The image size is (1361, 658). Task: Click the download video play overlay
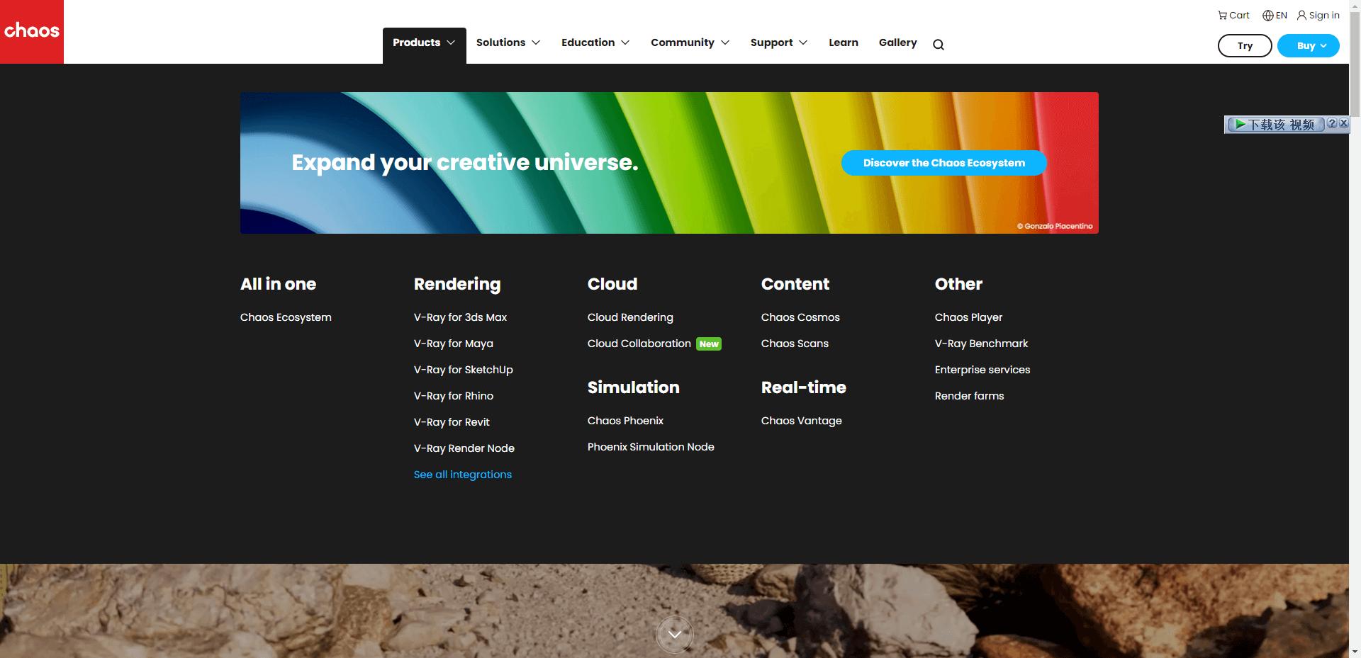coord(1275,125)
